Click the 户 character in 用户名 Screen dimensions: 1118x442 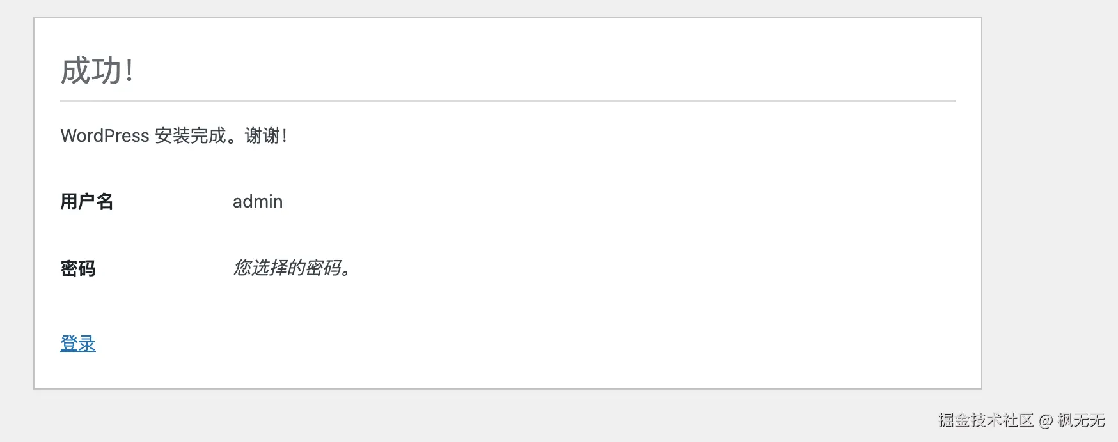pos(86,202)
